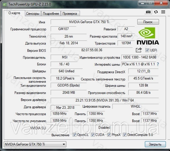Click the revision value A2
Screen dimensions: 170x151
click(126, 29)
